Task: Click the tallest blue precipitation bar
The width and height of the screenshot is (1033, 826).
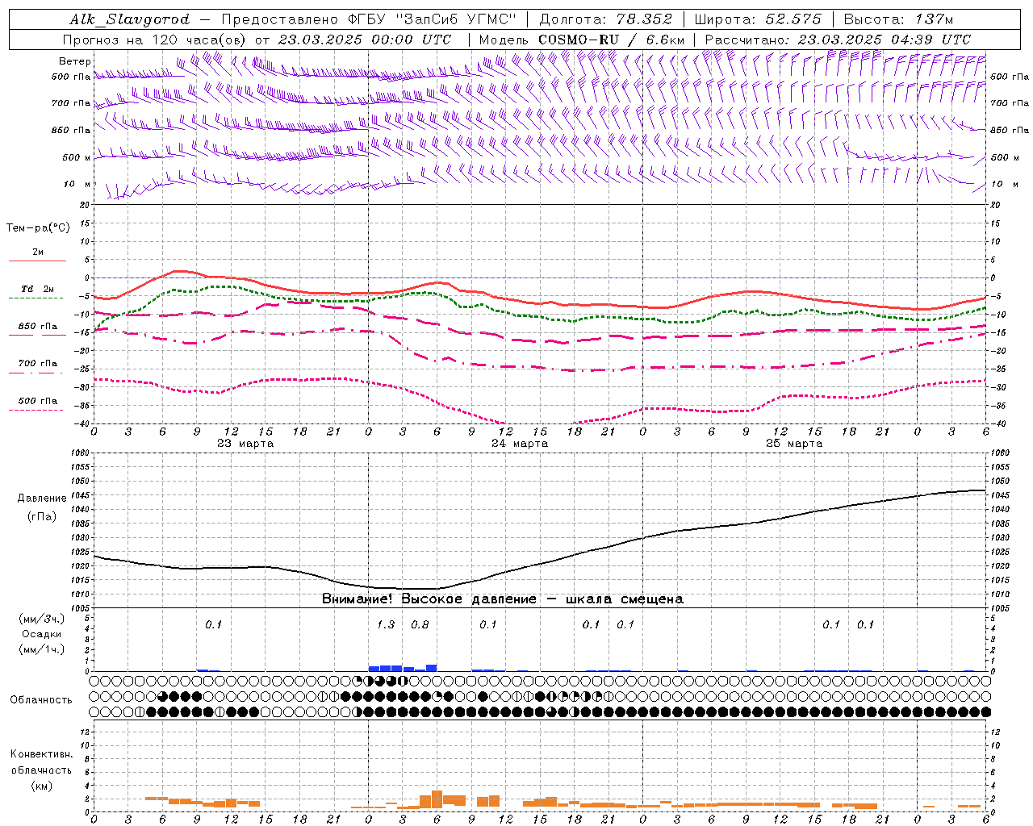Action: tap(431, 668)
